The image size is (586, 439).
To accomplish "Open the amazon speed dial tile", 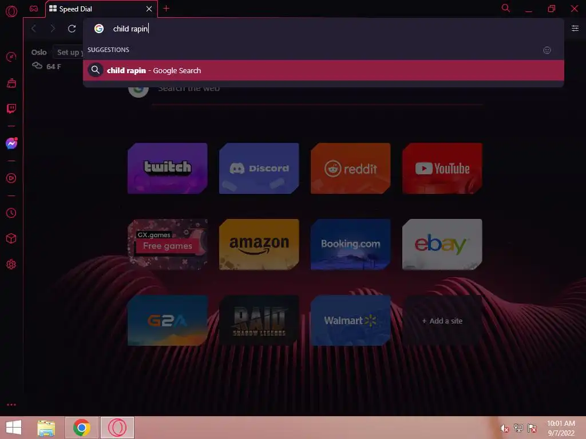I will pos(259,245).
